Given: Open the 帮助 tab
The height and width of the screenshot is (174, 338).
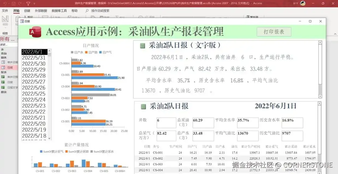Looking at the screenshot, I should tap(74, 11).
